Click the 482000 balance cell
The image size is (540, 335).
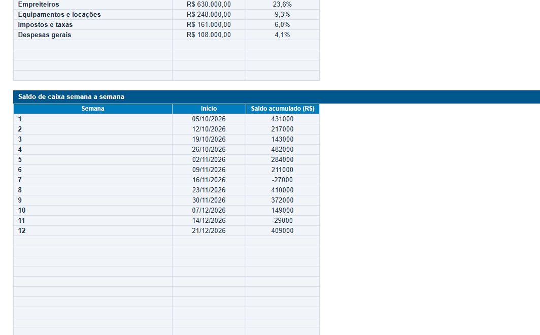click(283, 149)
